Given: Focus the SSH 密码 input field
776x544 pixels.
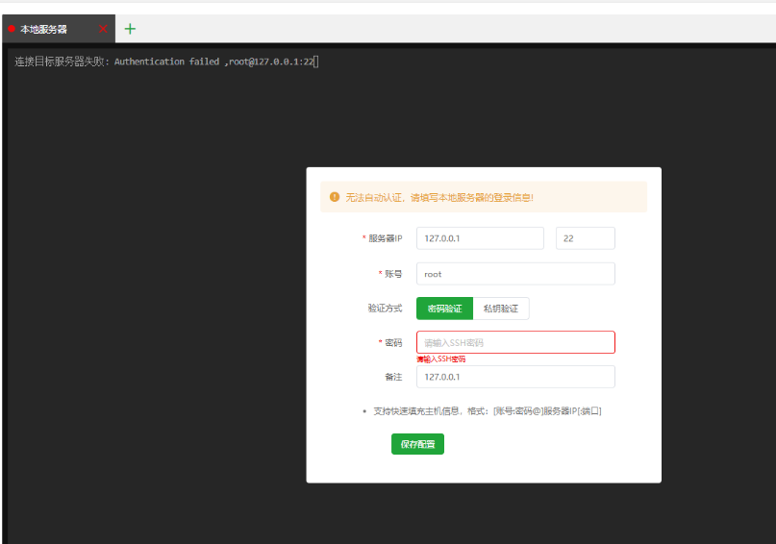Looking at the screenshot, I should [514, 342].
